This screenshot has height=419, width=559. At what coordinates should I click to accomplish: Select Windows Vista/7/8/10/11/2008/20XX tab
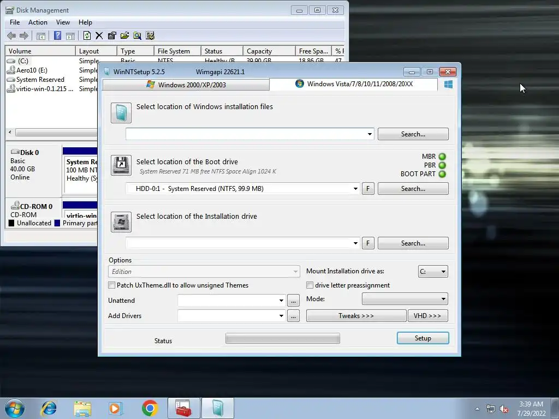(x=354, y=84)
